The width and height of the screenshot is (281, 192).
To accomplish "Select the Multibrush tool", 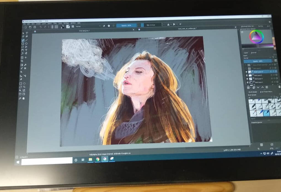I will click(x=26, y=53).
